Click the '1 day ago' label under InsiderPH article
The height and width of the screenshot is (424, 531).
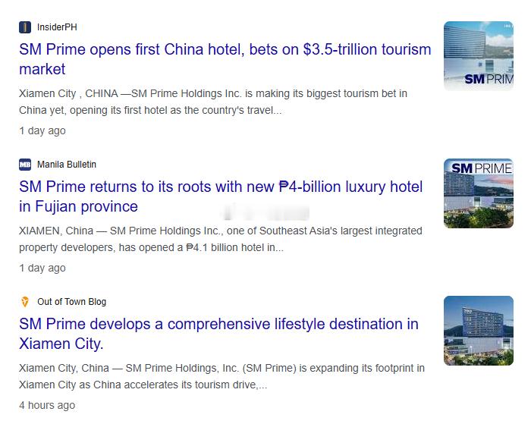coord(42,130)
